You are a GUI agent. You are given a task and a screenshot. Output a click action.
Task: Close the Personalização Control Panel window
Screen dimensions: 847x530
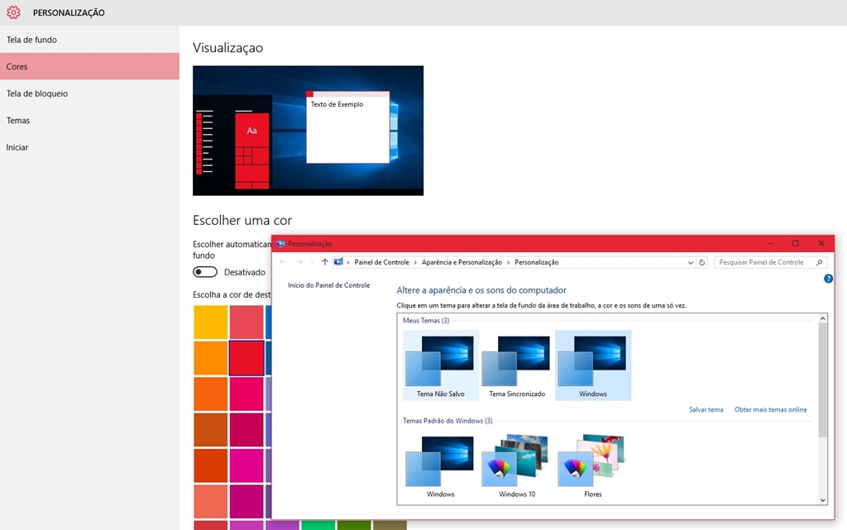click(x=821, y=243)
